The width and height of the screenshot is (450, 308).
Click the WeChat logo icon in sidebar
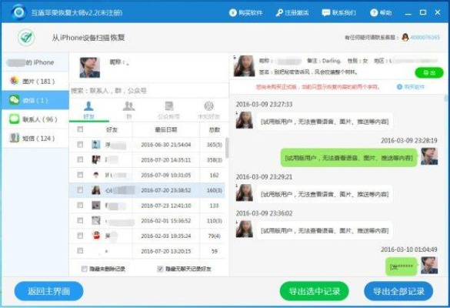tap(14, 100)
